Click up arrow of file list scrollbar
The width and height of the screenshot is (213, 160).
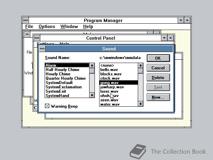140,66
